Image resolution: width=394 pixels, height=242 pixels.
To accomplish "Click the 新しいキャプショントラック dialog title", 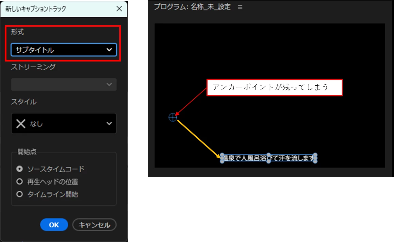I will pyautogui.click(x=36, y=9).
